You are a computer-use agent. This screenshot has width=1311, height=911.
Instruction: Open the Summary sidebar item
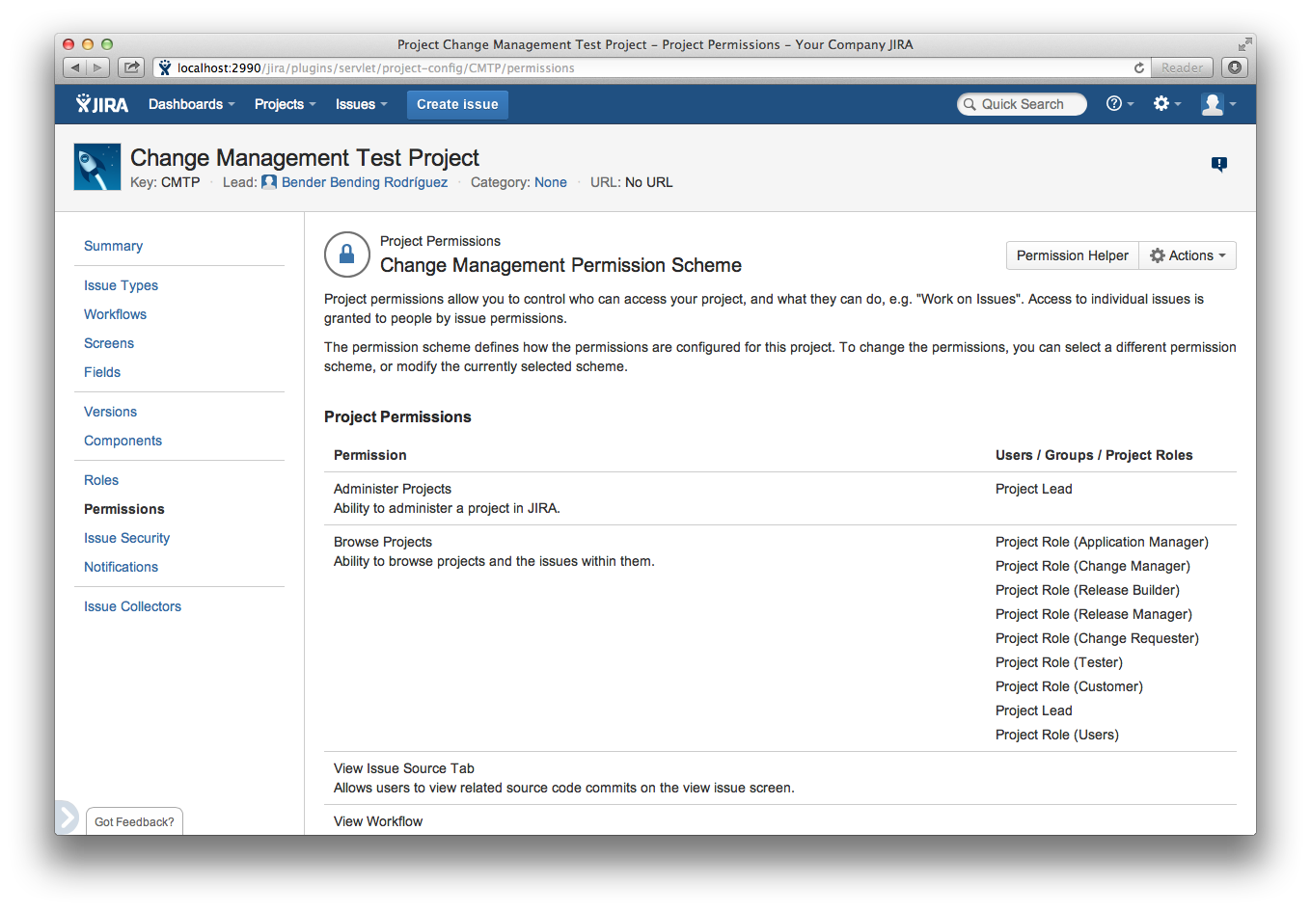pos(113,246)
